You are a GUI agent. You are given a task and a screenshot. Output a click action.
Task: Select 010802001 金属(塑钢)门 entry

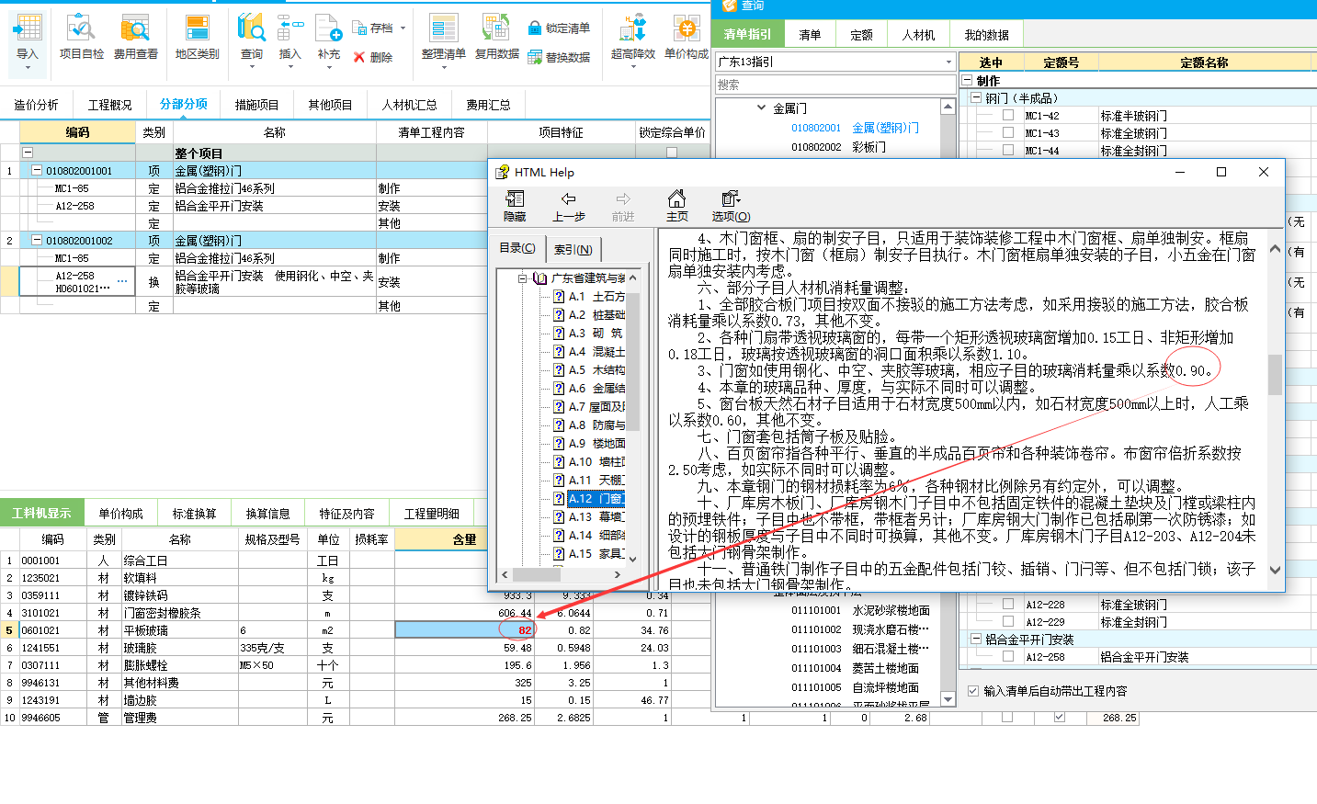(x=855, y=128)
